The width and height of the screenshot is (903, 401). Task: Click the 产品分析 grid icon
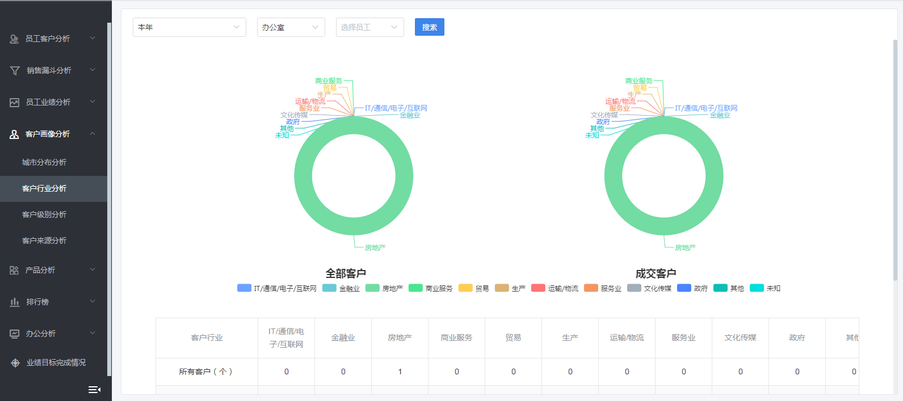click(14, 271)
